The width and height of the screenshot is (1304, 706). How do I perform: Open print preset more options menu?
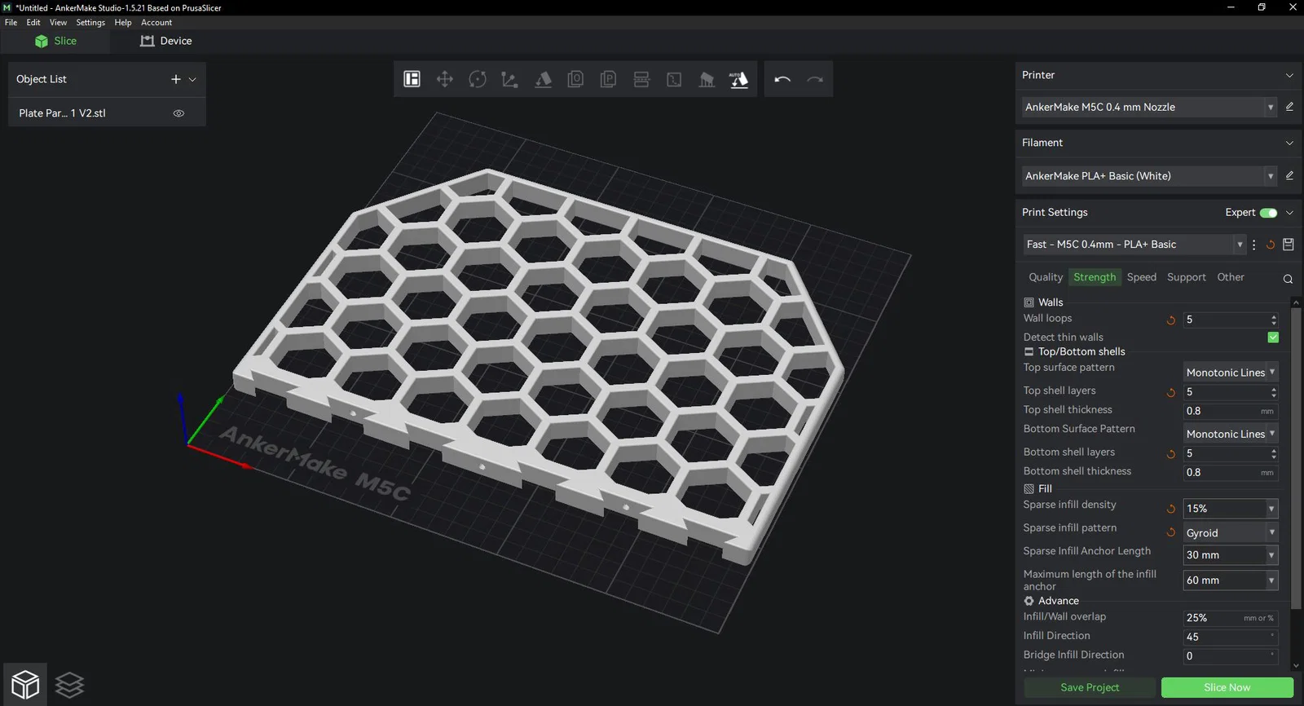pos(1253,245)
